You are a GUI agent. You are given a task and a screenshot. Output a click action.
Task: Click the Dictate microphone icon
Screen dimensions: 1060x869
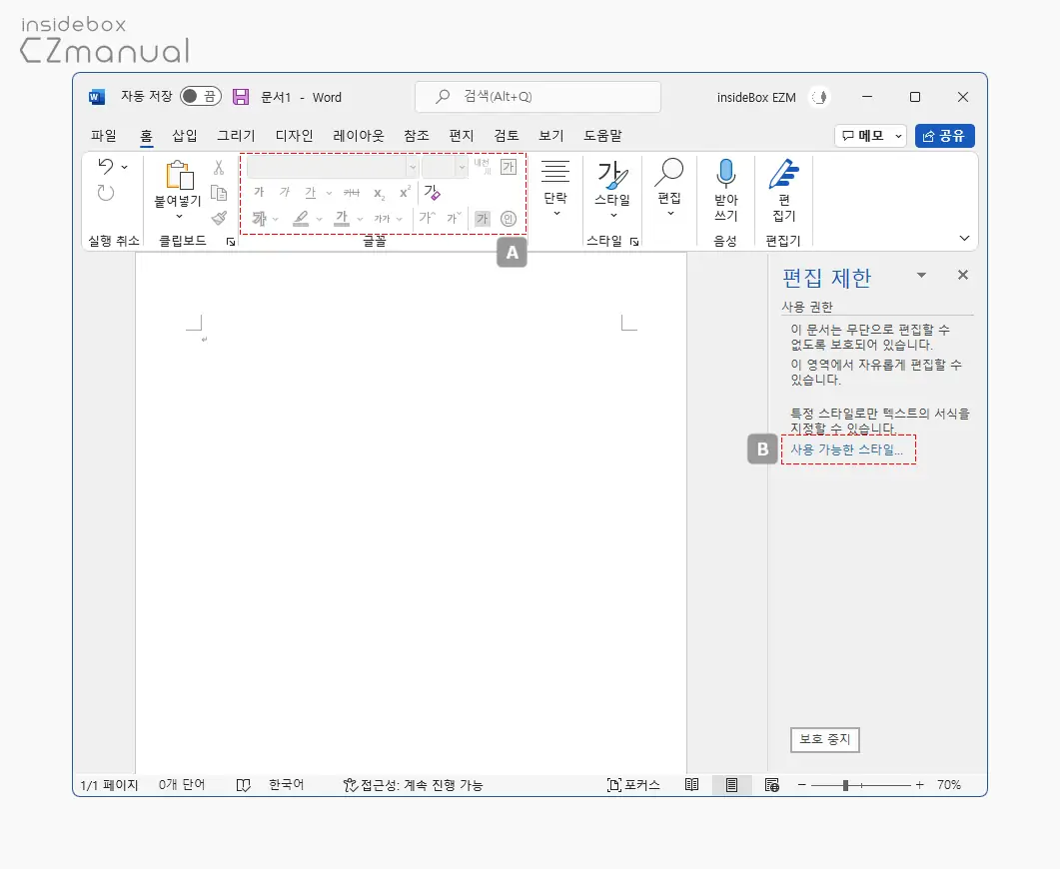coord(725,173)
